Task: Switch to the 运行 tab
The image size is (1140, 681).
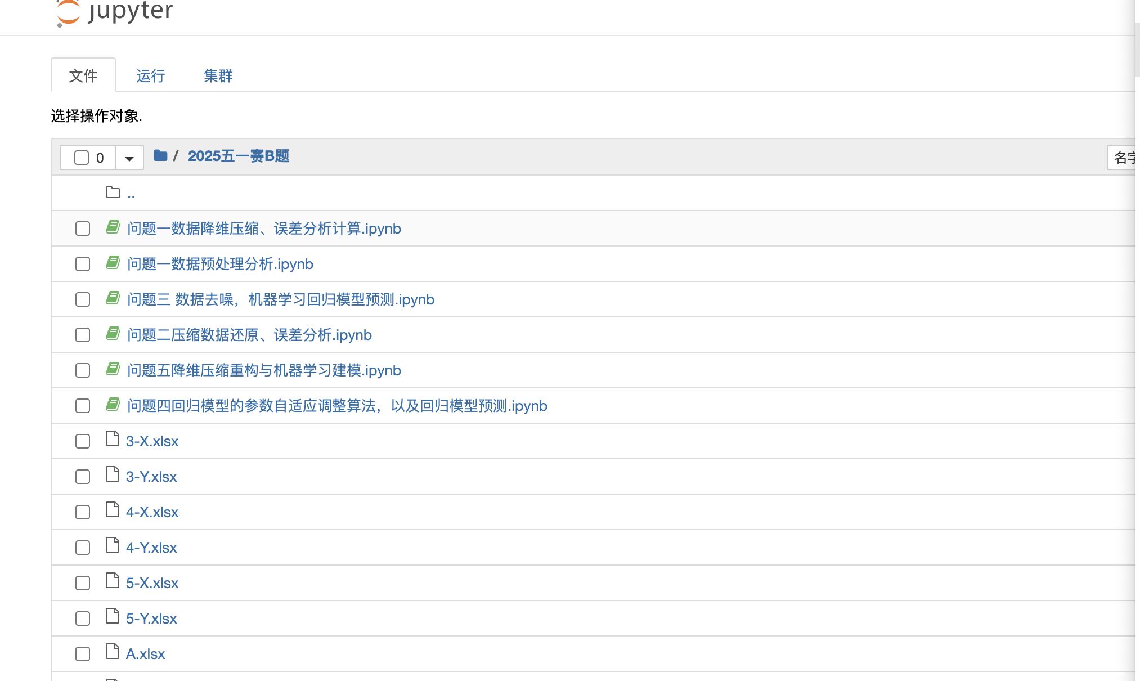Action: pos(151,76)
